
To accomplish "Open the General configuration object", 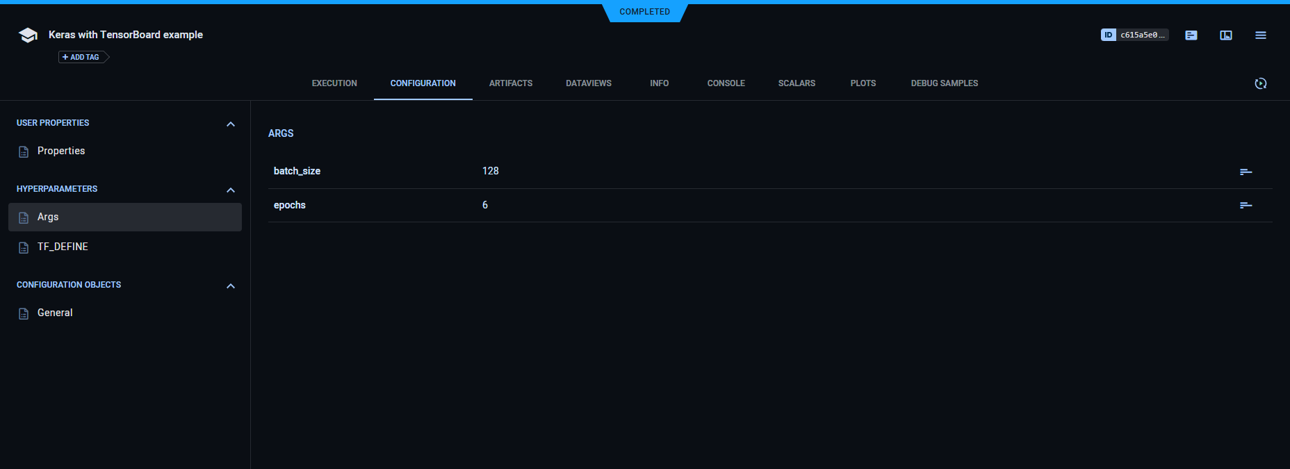I will [x=55, y=313].
